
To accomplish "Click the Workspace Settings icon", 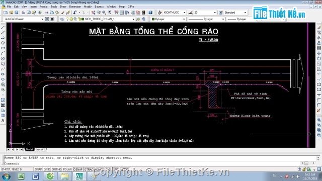I will click(47, 19).
